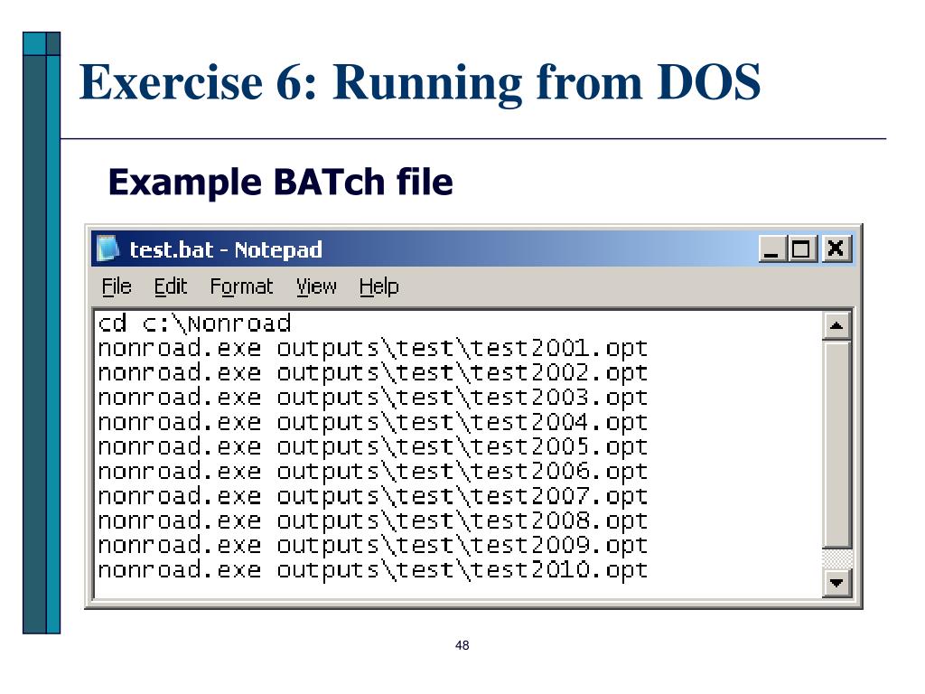Click the line ending test2004.opt
The image size is (925, 694).
372,423
